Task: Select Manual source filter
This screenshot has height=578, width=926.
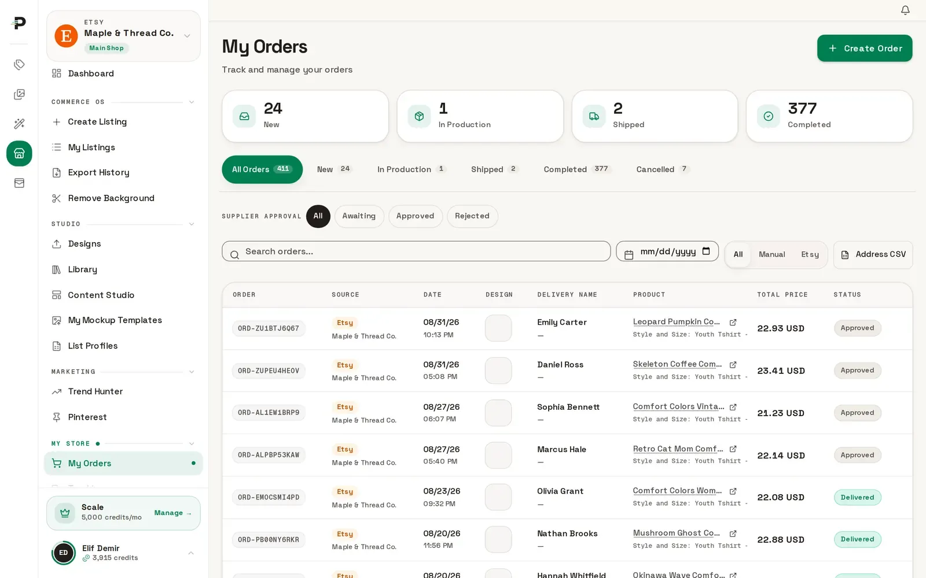Action: click(772, 255)
